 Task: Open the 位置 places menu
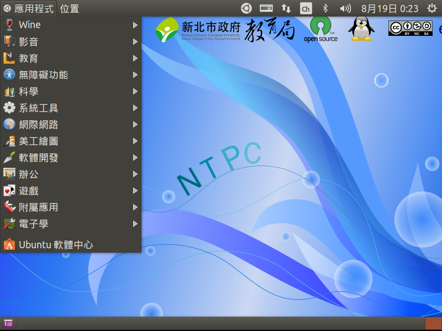click(69, 8)
